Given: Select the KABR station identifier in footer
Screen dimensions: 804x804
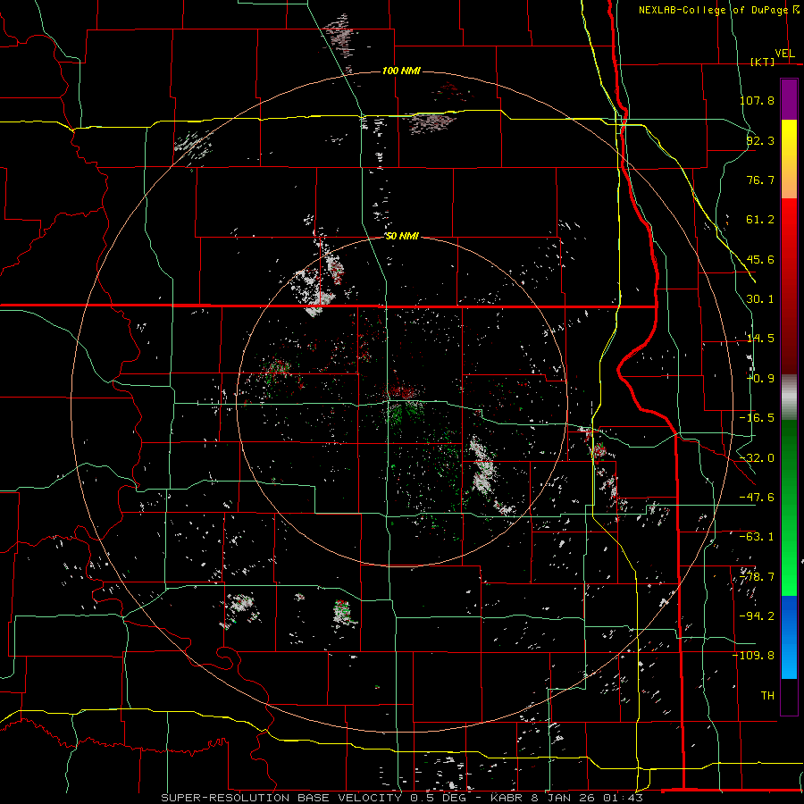Looking at the screenshot, I should pos(505,798).
